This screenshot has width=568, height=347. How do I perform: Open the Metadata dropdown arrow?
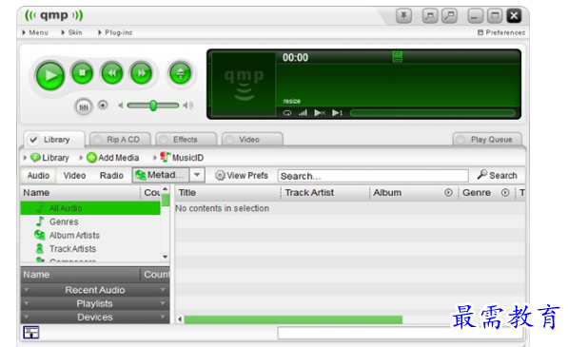(197, 175)
